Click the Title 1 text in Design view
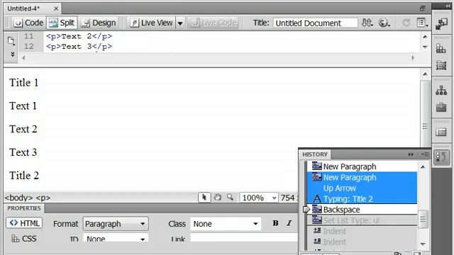Image resolution: width=454 pixels, height=255 pixels. click(23, 83)
